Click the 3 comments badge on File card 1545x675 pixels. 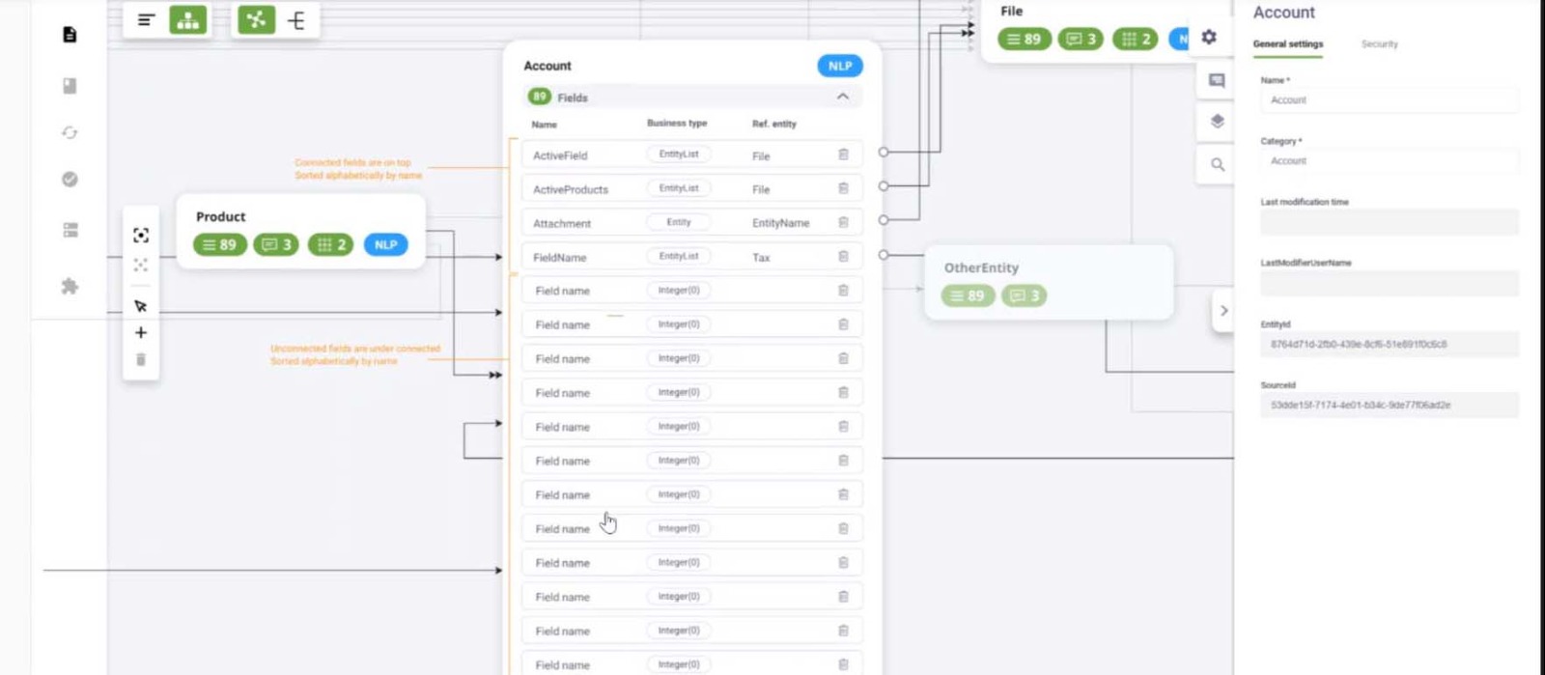[1081, 39]
